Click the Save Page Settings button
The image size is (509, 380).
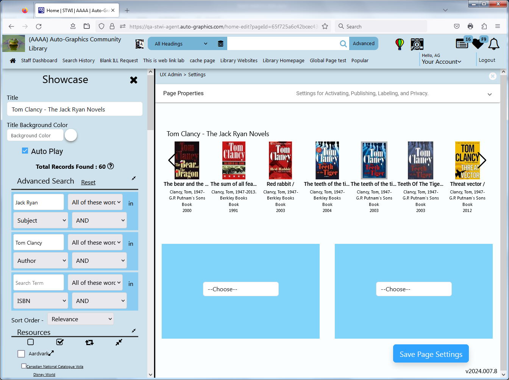click(x=431, y=354)
